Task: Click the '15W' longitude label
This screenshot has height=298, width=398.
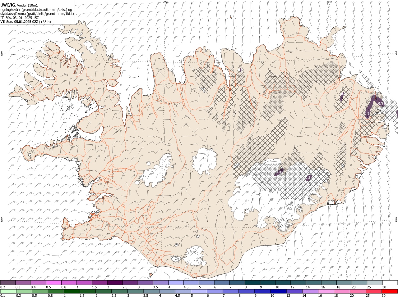Action: pyautogui.click(x=329, y=2)
